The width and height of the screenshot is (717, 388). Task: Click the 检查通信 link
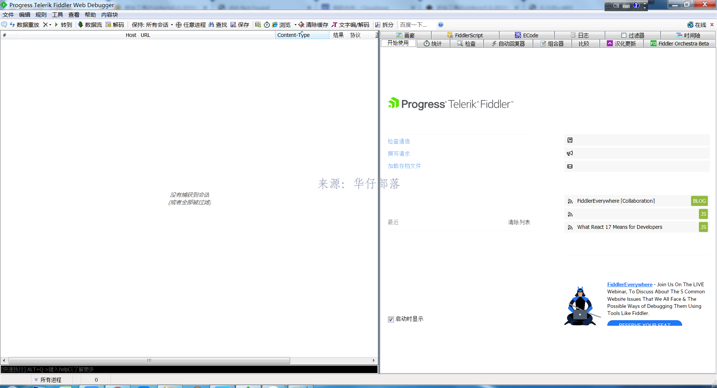coord(398,141)
